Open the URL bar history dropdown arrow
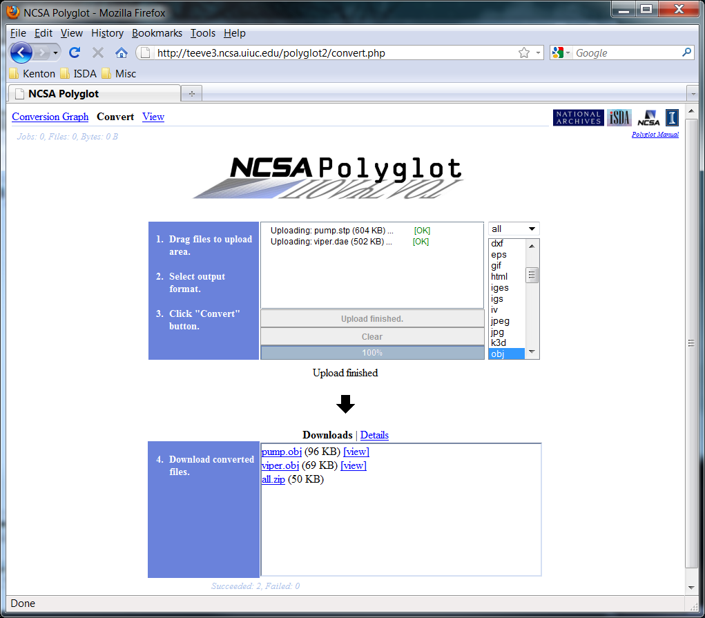Viewport: 705px width, 618px height. 538,53
